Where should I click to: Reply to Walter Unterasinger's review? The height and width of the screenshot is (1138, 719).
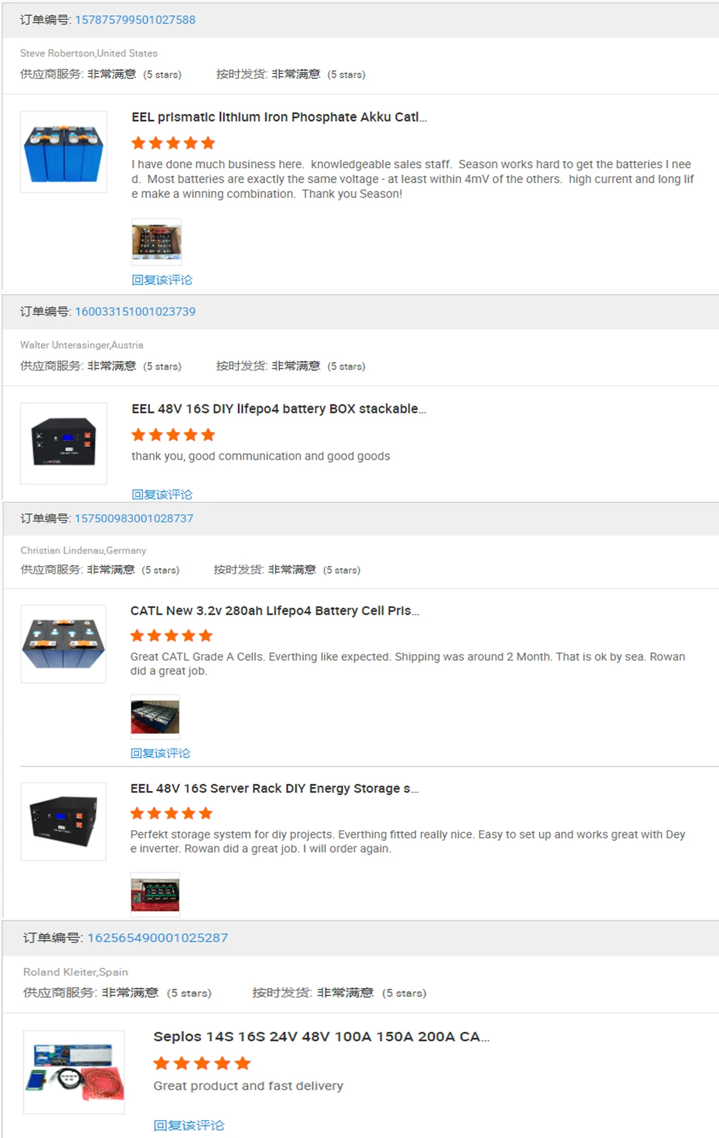(x=162, y=494)
